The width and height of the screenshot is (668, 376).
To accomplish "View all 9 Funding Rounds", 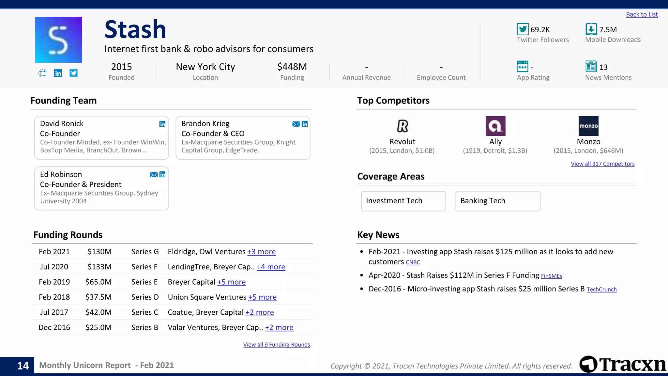I will point(277,345).
